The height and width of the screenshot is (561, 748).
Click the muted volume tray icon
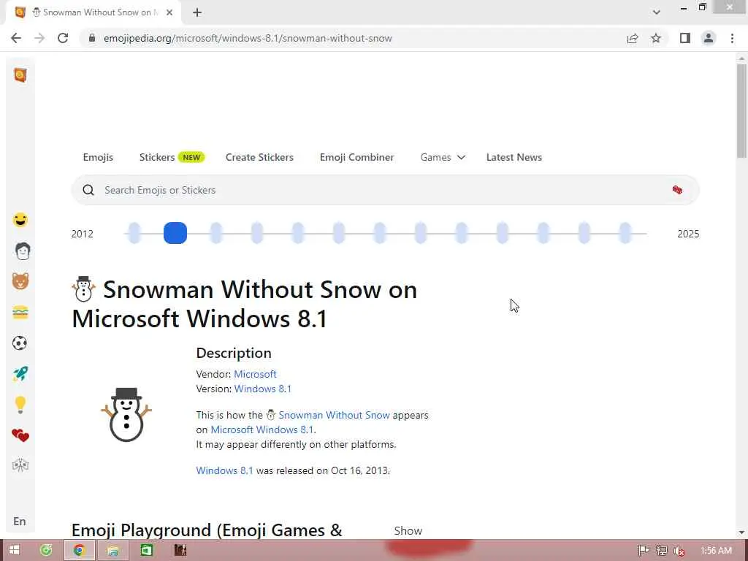click(679, 551)
